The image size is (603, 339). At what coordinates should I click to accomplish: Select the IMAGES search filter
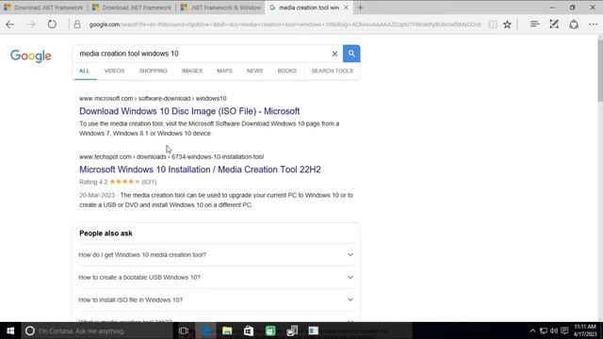(x=192, y=71)
